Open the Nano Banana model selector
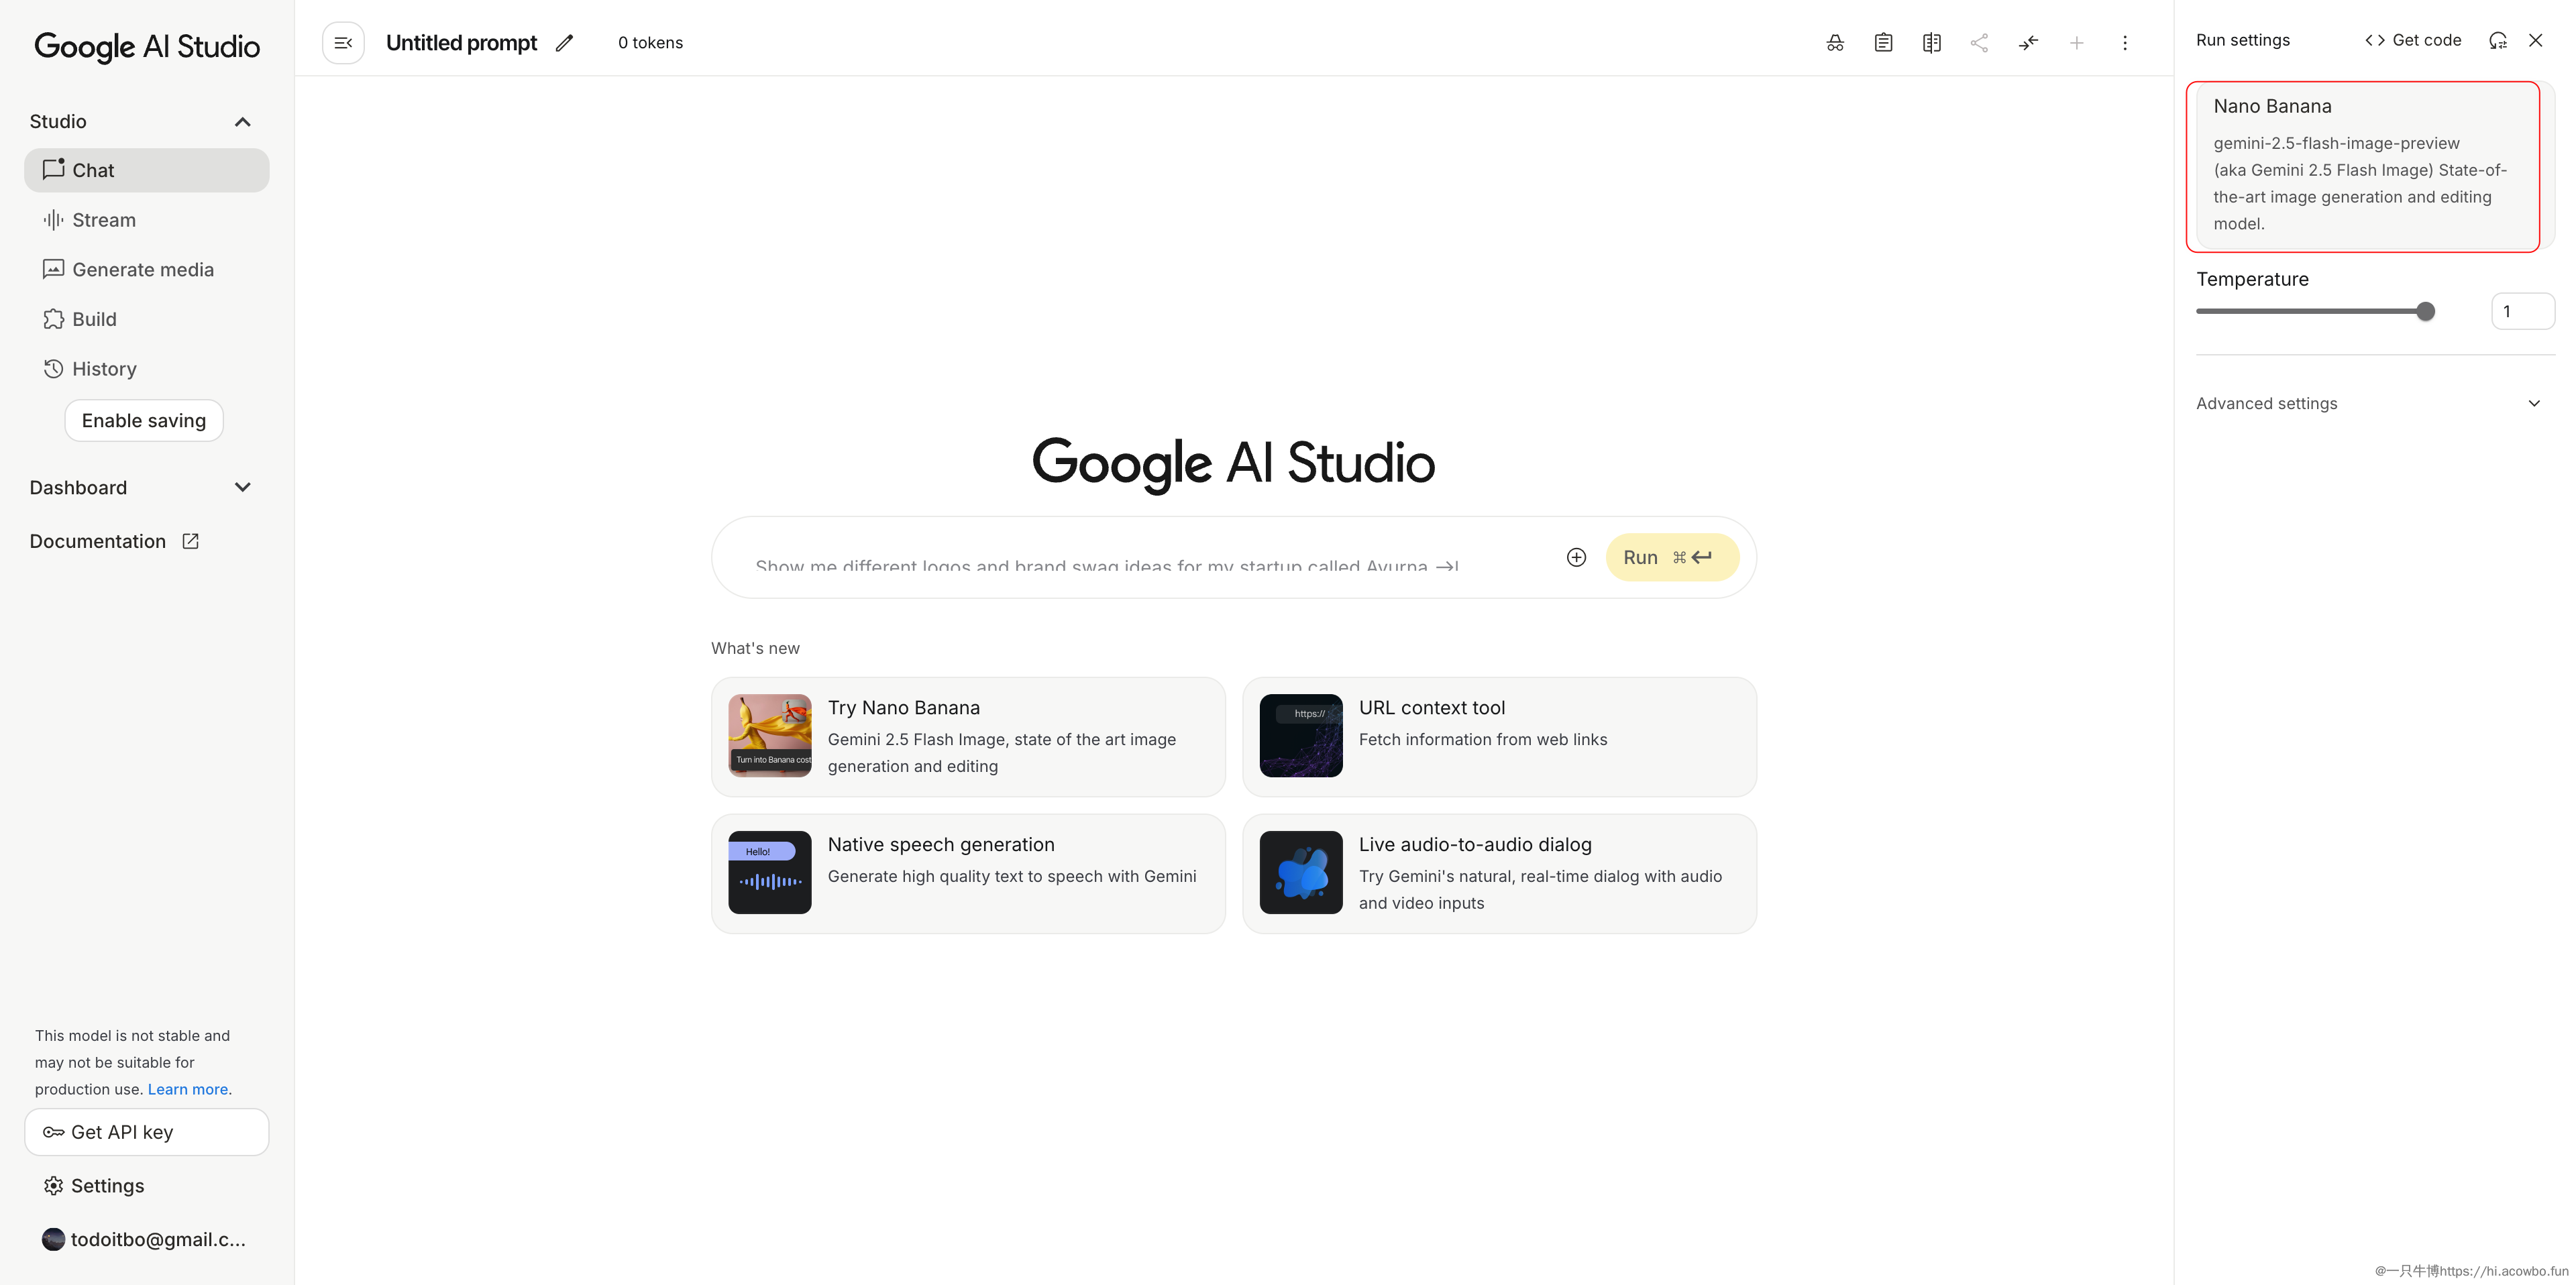This screenshot has height=1285, width=2576. 2362,165
